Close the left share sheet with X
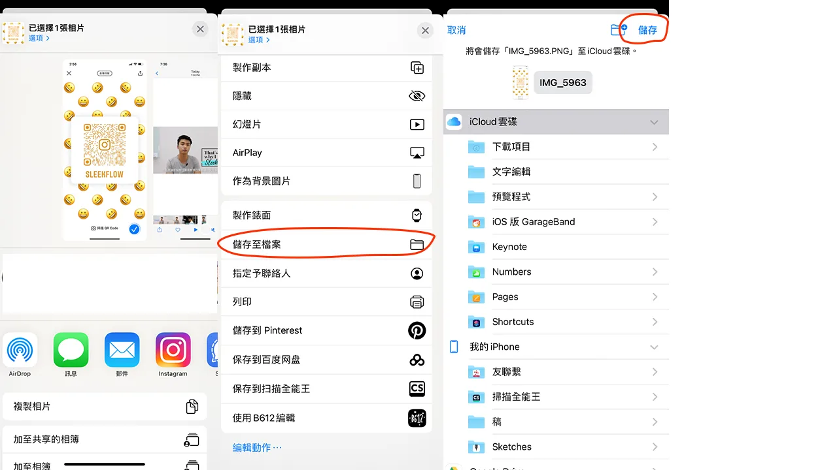Image resolution: width=837 pixels, height=470 pixels. (x=200, y=29)
